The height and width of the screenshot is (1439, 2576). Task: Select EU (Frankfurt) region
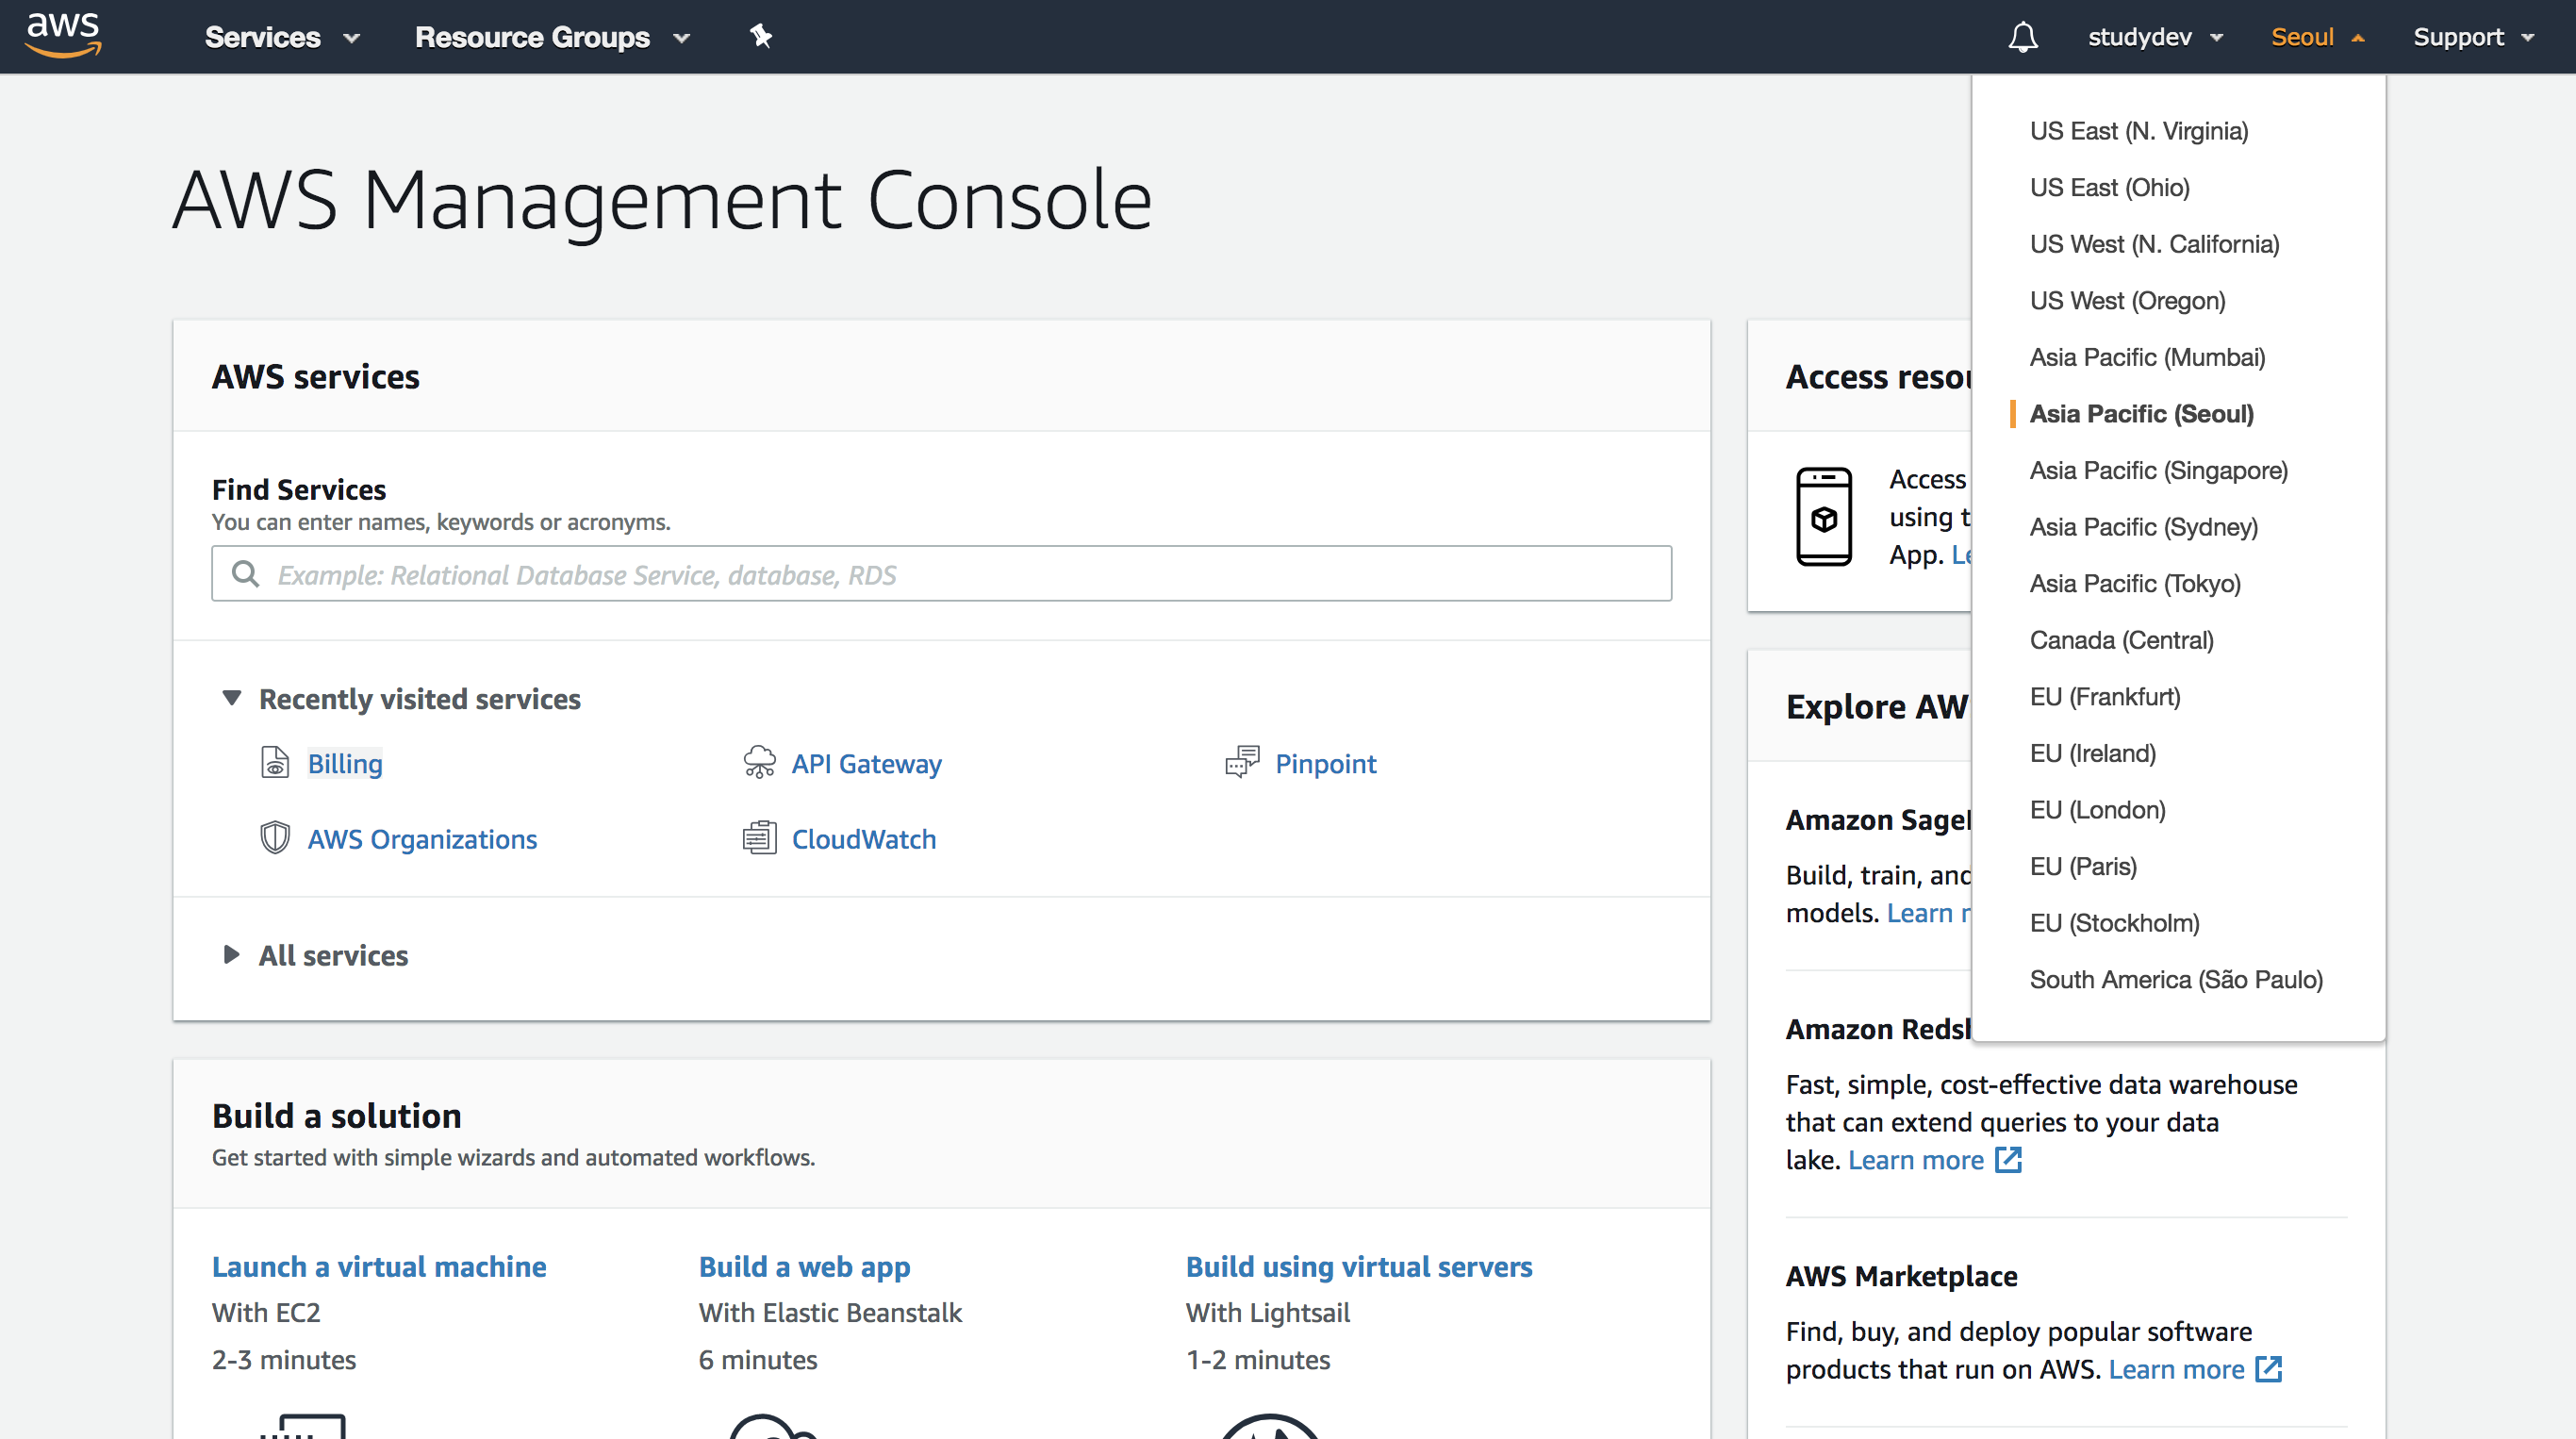click(2105, 697)
